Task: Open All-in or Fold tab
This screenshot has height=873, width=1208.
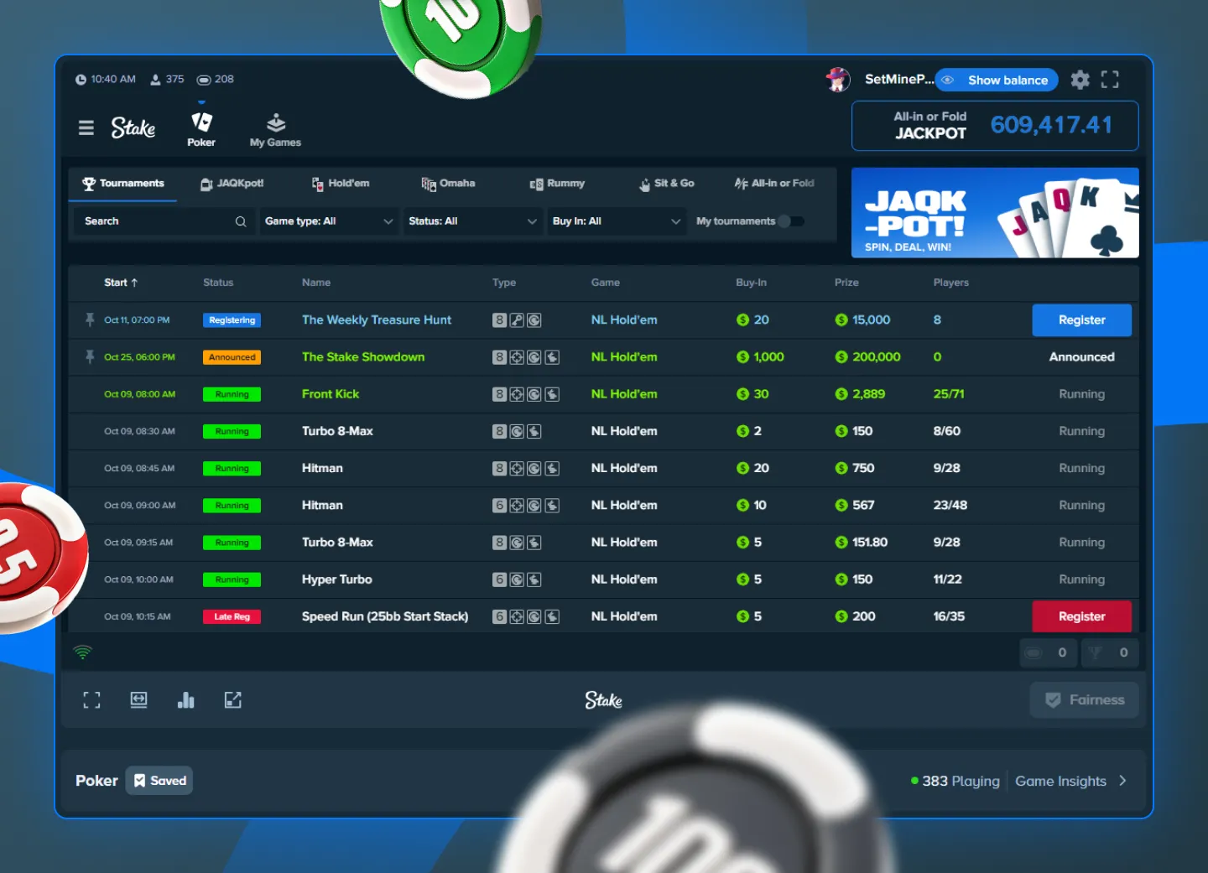Action: click(774, 184)
